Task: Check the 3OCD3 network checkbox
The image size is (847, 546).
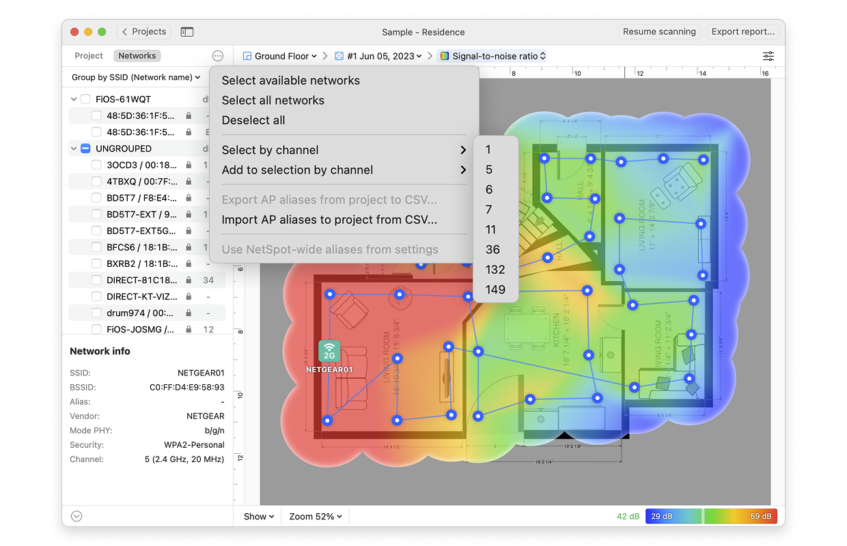Action: point(96,164)
